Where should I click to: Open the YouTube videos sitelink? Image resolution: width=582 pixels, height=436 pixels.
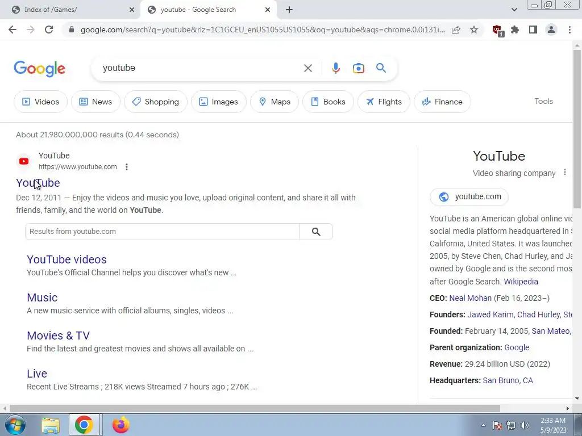pos(67,259)
